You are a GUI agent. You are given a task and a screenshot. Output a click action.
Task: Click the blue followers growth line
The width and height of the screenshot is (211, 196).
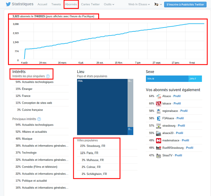click(114, 35)
